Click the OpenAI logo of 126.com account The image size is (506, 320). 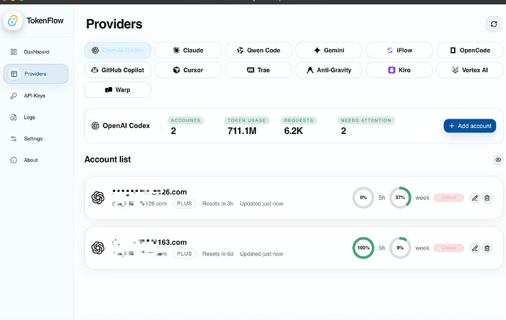98,198
